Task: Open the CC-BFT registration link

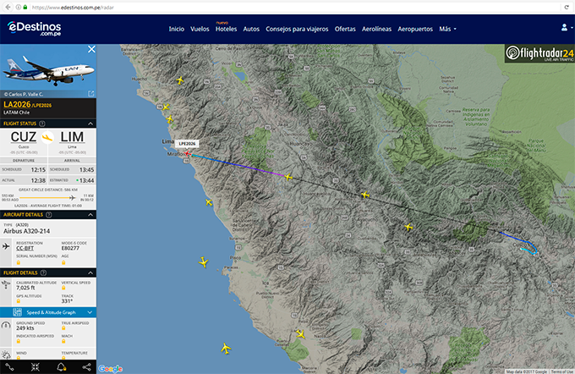Action: (x=25, y=249)
